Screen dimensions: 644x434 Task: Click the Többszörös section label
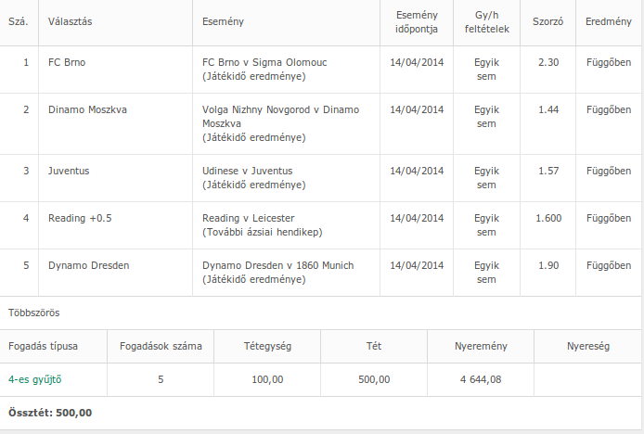(33, 313)
